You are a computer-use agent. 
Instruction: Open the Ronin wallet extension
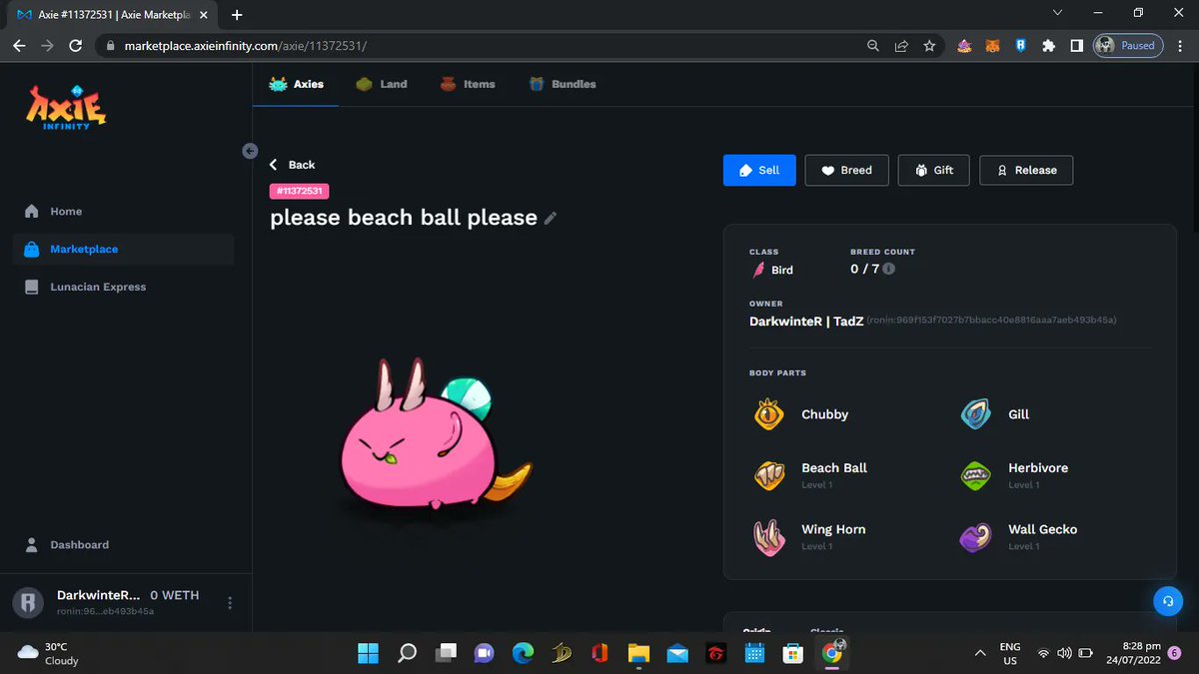[1020, 46]
